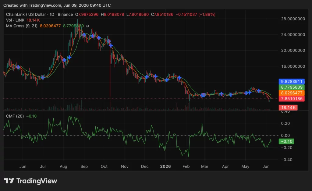Click the Mar label on time axis
Screen dimensions: 312x191
pos(204,167)
